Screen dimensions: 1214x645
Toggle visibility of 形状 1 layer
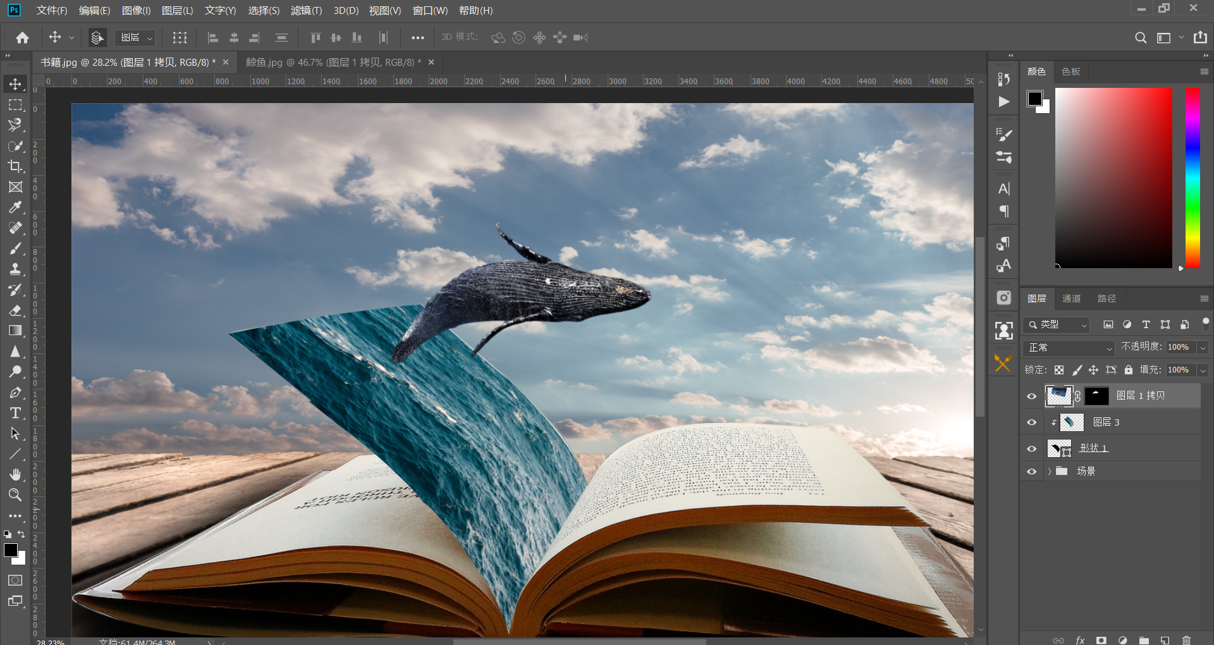click(1032, 448)
